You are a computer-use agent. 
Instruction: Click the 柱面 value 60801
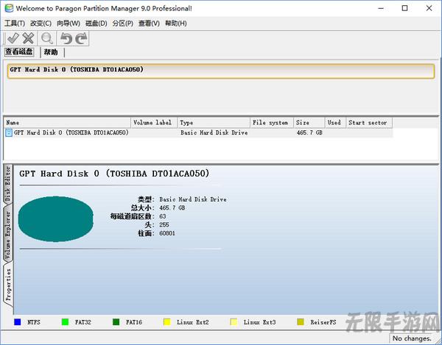(x=167, y=233)
